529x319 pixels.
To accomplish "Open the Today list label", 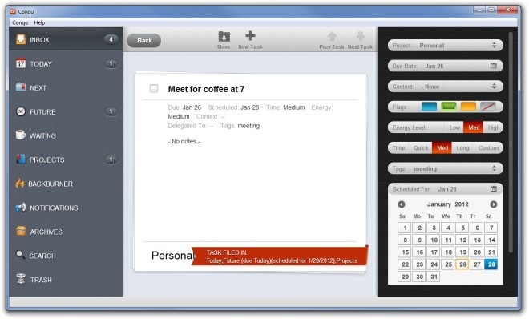I will (41, 64).
